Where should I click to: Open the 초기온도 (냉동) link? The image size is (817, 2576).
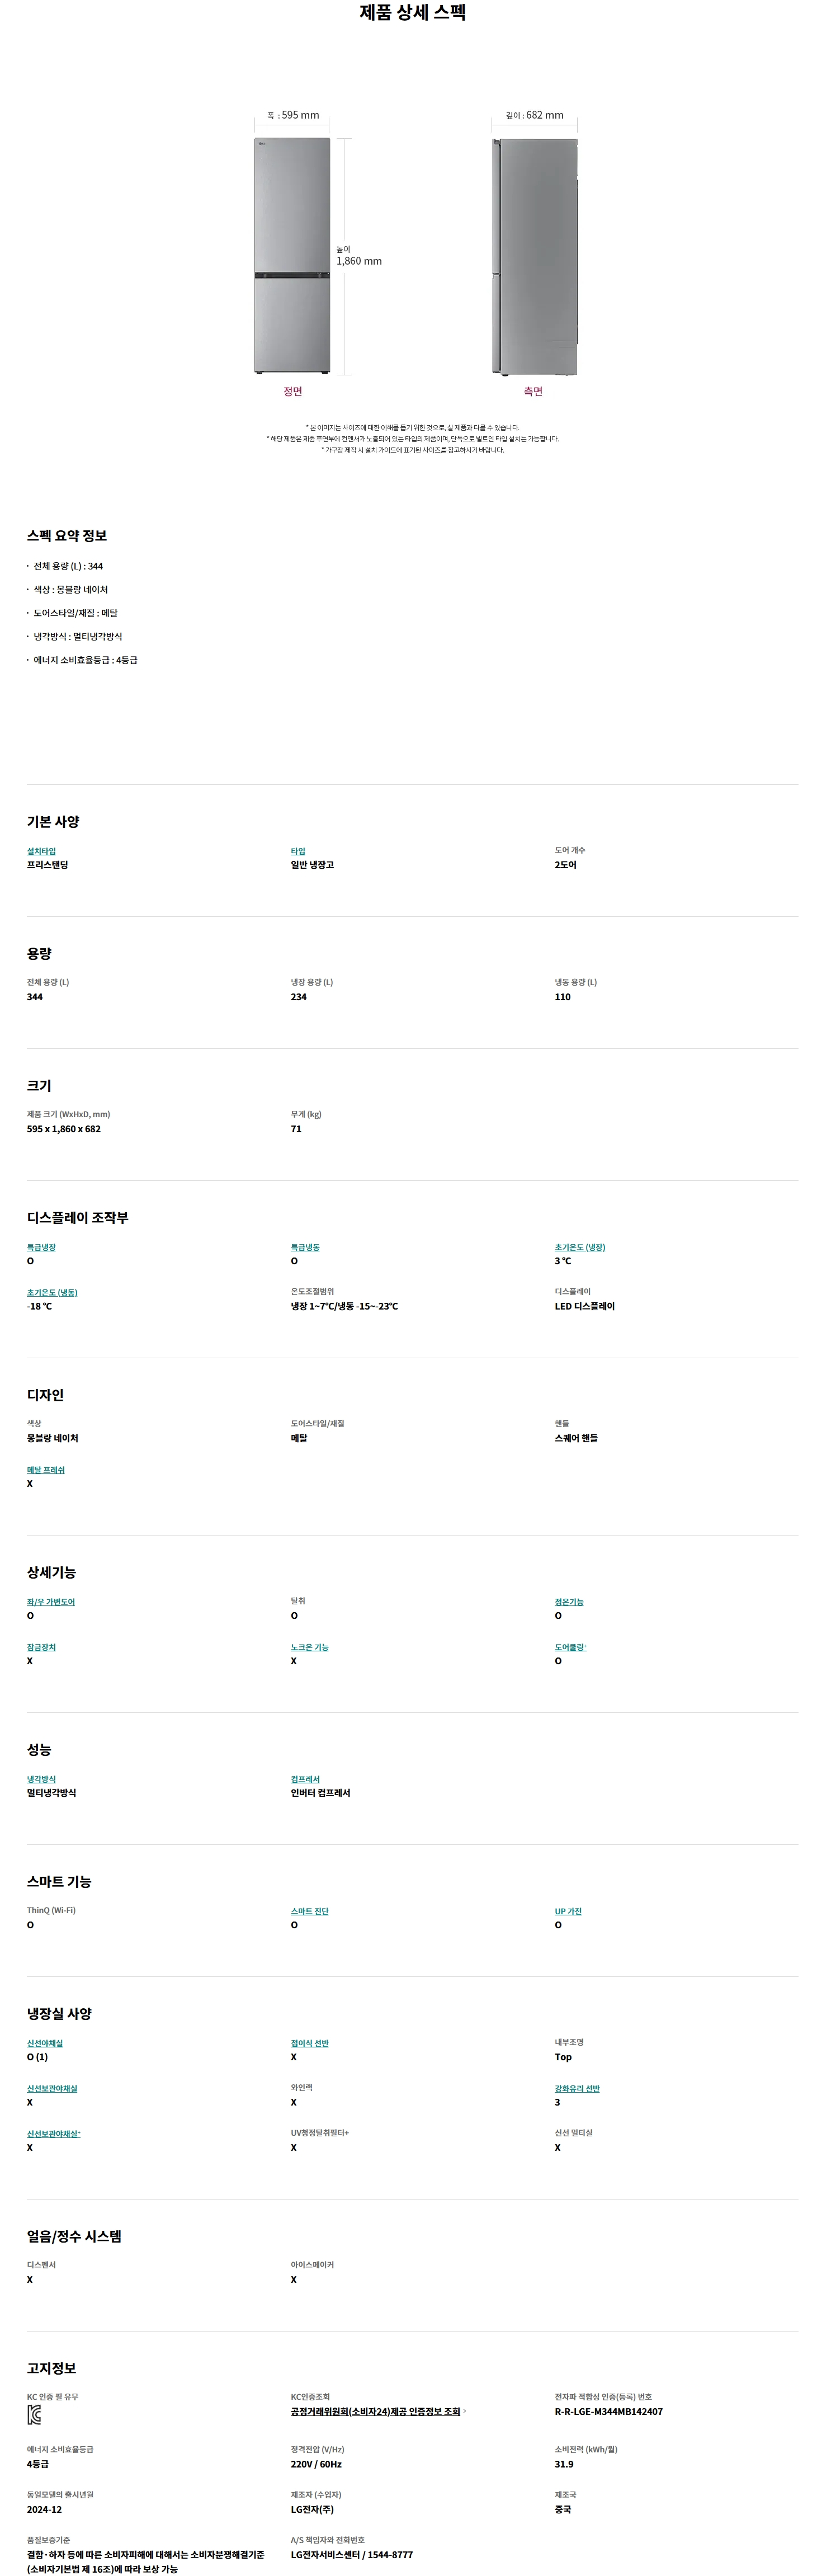click(x=52, y=1292)
